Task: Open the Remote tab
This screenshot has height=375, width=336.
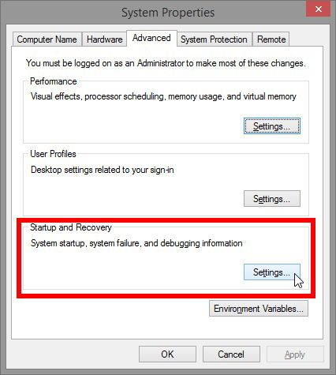Action: [271, 39]
